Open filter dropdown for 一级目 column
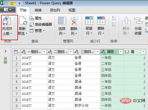The image size is (148, 110). (44, 52)
